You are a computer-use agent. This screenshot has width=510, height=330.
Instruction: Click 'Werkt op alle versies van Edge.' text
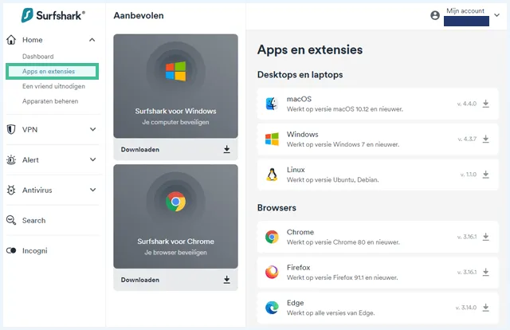(x=331, y=313)
